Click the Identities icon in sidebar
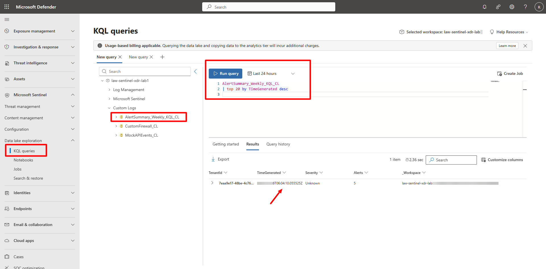The image size is (546, 269). pos(7,193)
